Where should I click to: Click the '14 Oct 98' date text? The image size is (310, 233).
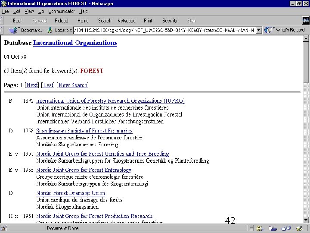15,57
